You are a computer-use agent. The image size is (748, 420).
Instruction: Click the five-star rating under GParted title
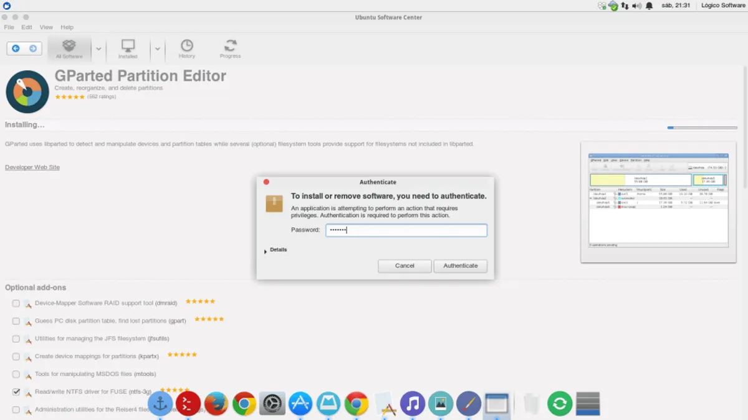tap(70, 97)
